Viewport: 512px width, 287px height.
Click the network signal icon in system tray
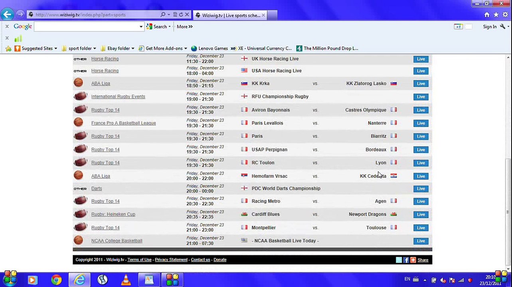pyautogui.click(x=461, y=280)
